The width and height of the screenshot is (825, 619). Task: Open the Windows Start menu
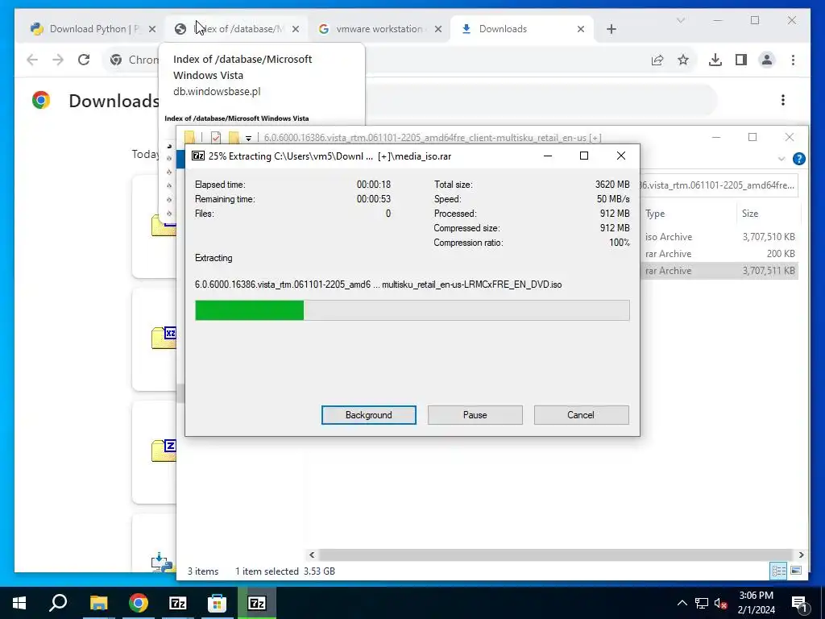tap(19, 603)
